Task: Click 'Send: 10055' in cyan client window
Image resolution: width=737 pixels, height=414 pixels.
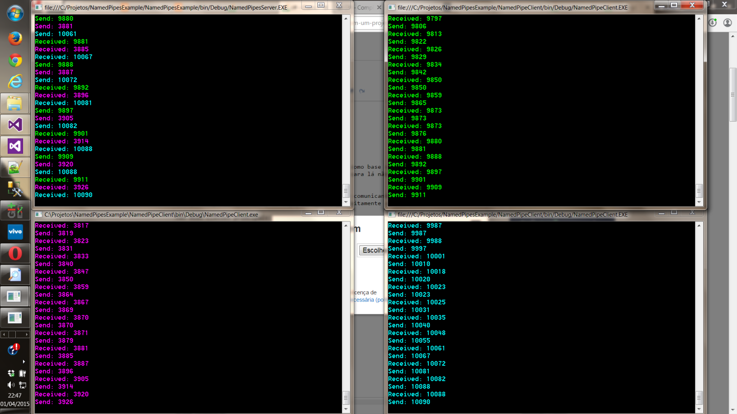Action: 409,340
